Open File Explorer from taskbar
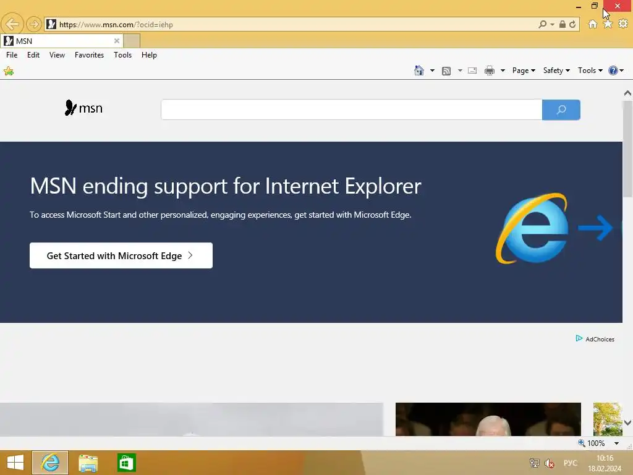 click(88, 463)
